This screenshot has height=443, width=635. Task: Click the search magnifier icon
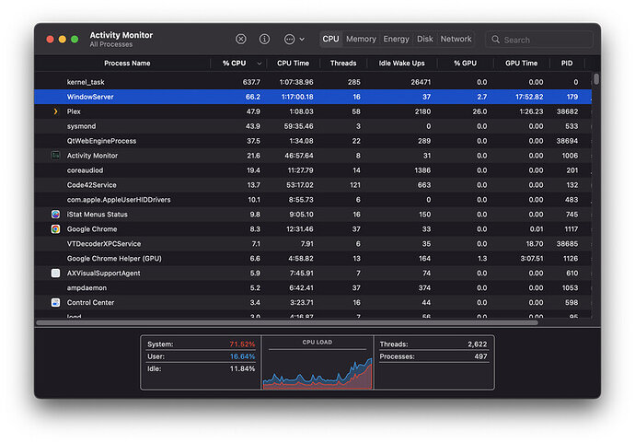point(495,40)
